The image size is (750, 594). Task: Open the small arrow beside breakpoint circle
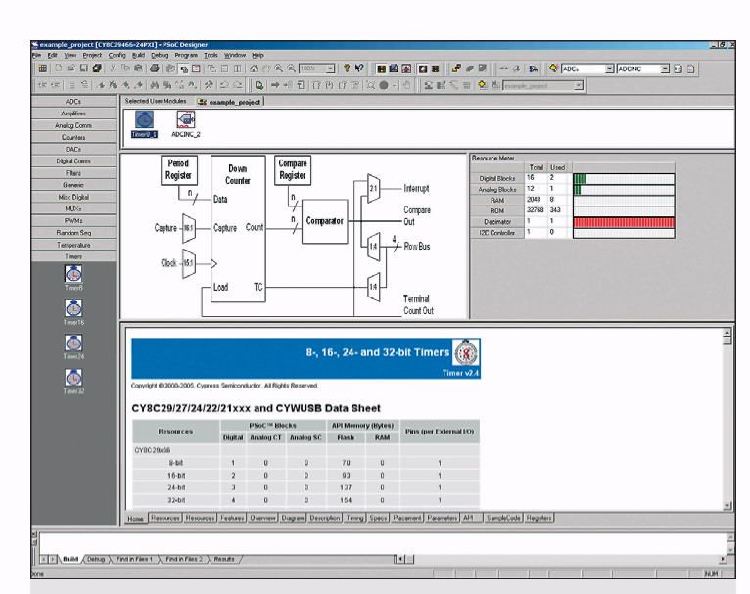(x=394, y=86)
